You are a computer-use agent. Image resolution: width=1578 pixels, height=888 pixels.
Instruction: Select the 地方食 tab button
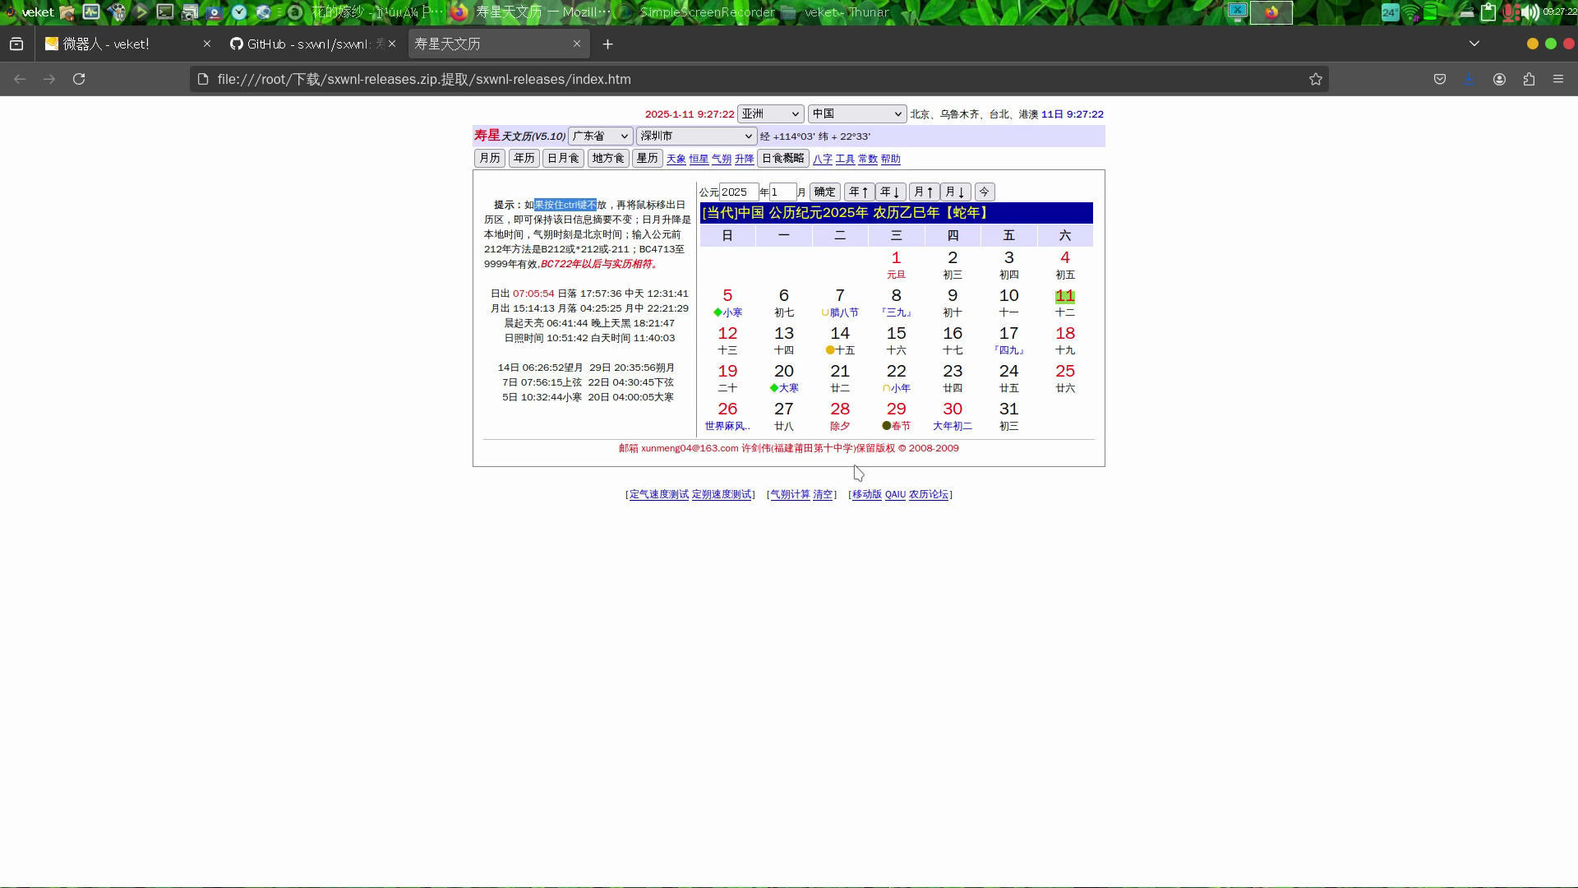coord(608,158)
